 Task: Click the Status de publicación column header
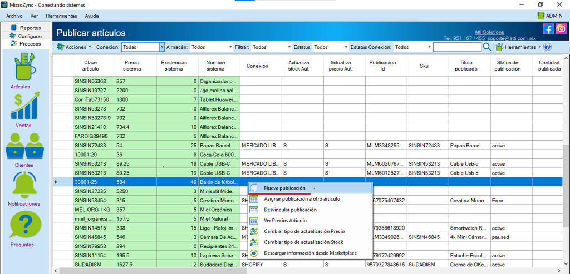[511, 66]
